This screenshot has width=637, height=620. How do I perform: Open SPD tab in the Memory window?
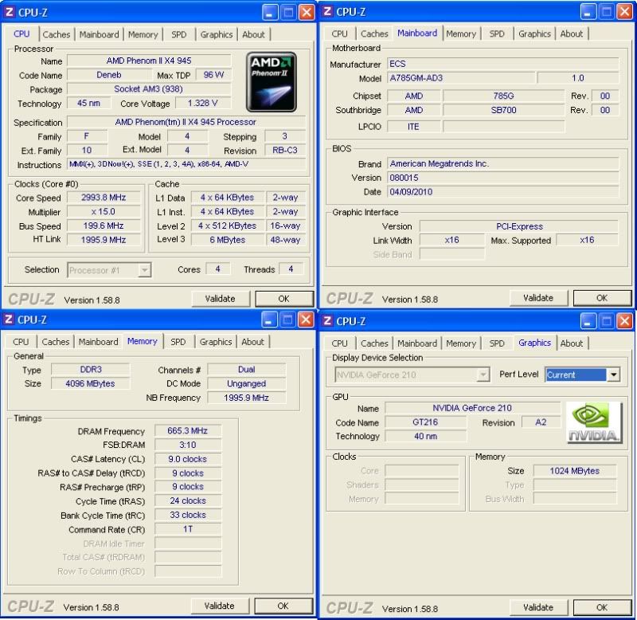coord(178,342)
